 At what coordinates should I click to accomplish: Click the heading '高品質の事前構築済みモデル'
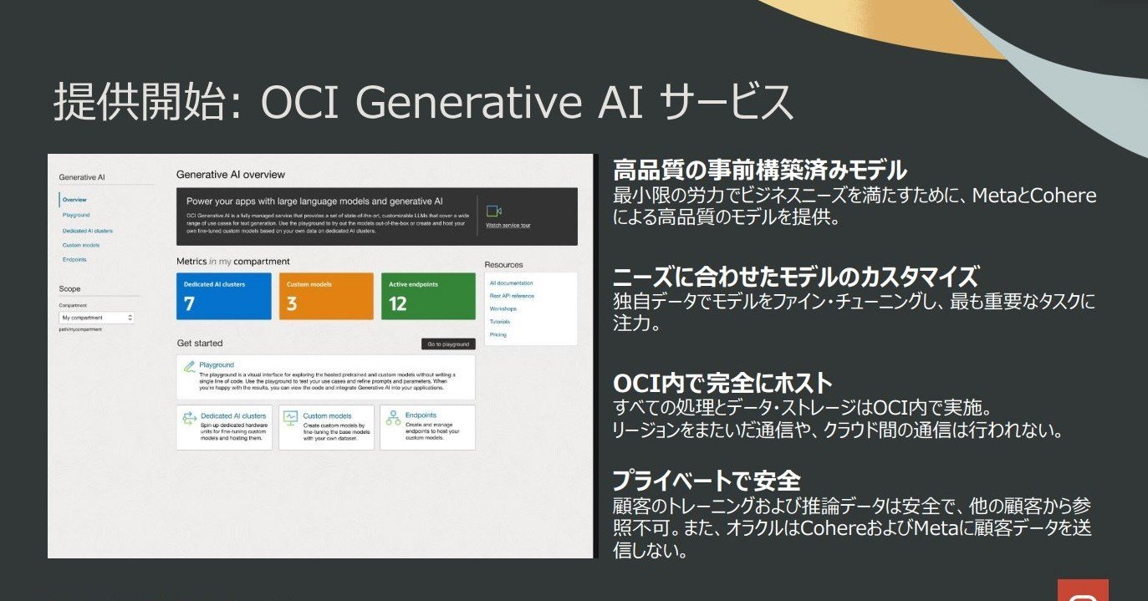click(759, 171)
